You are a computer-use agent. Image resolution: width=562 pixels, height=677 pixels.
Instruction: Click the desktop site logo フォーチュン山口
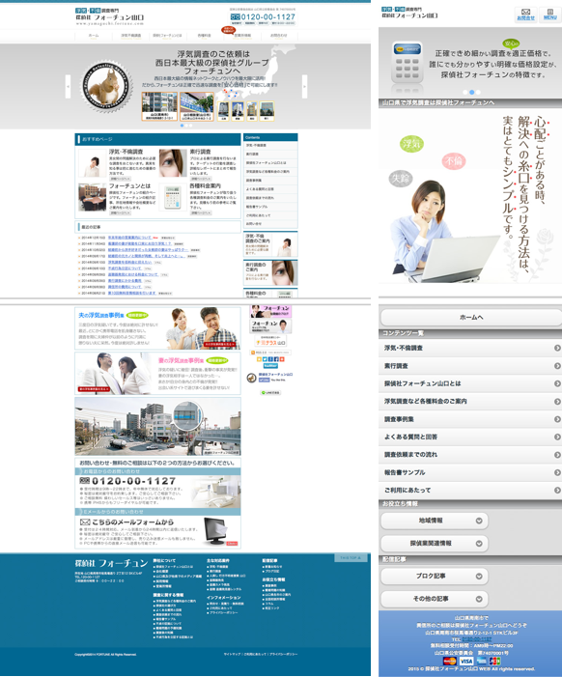click(x=110, y=16)
